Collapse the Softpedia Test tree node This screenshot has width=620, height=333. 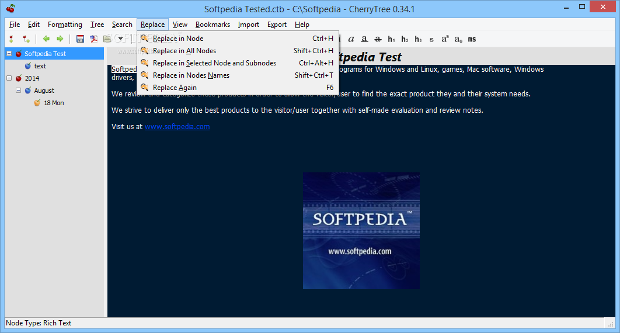(x=9, y=53)
